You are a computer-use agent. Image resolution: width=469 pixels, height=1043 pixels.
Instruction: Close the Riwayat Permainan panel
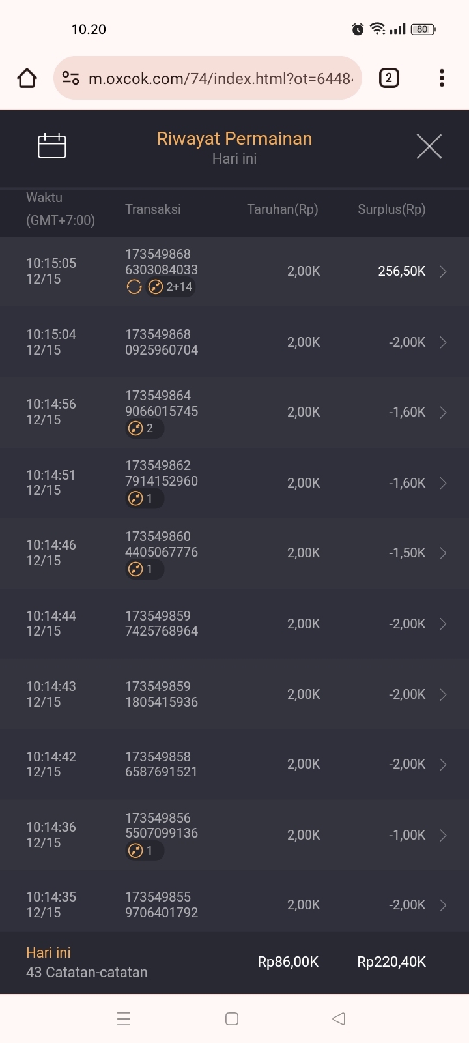pos(429,147)
